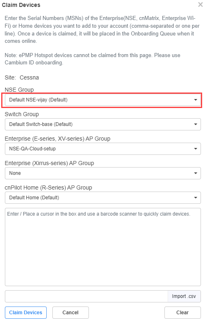Viewport: 205px width, 322px height.
Task: Open the NSE Group dropdown
Action: (103, 100)
